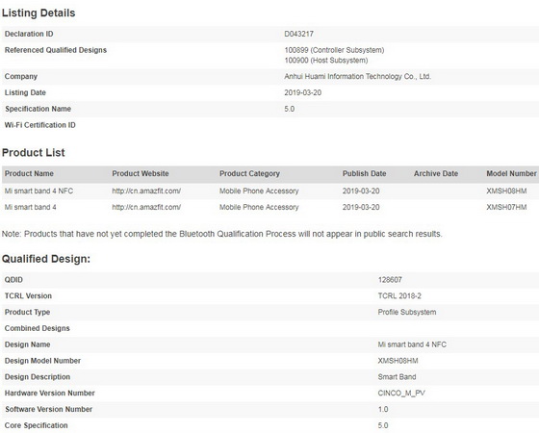The image size is (539, 433).
Task: Select the Mobile Phone Accessory category in the XMSH07HM row
Action: [259, 207]
